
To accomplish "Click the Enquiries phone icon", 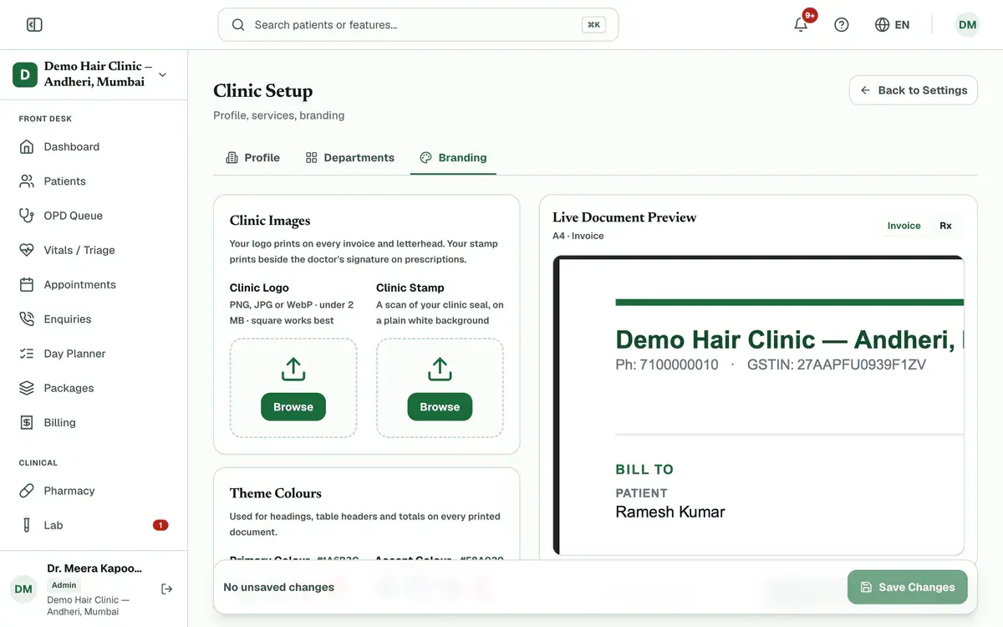I will pos(27,319).
